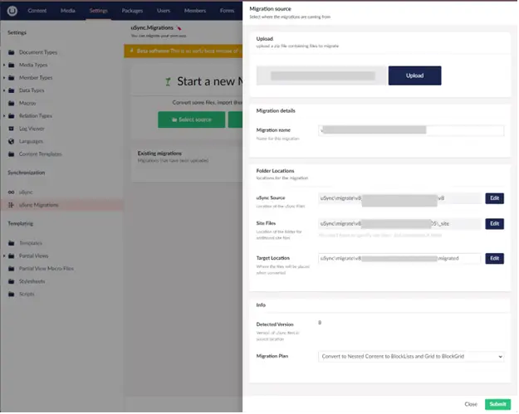Open the Settings section tab
Viewport: 519px width, 414px height.
click(98, 11)
